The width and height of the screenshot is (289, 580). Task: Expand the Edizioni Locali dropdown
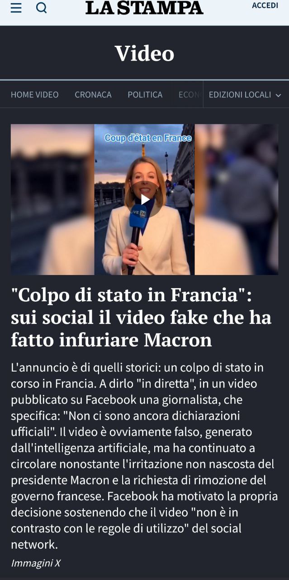245,95
